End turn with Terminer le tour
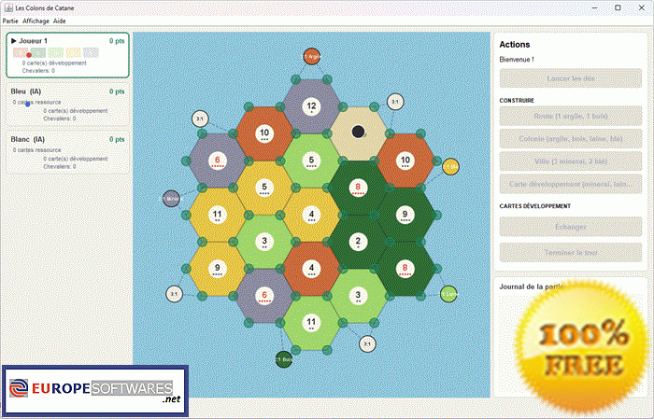 point(571,252)
